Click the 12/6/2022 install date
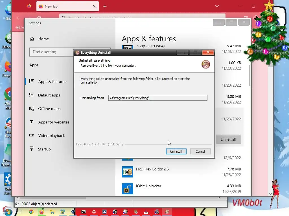Screen dimensions: 289x216 [232, 158]
